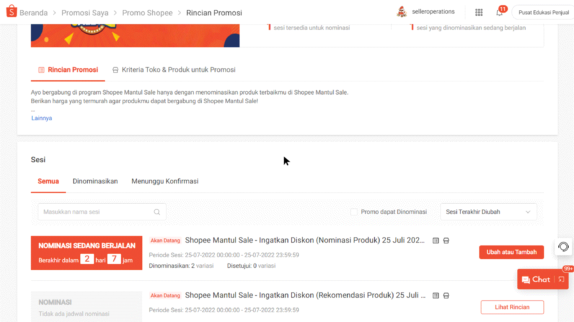Focus the Masukkan nama sesi field

point(96,212)
